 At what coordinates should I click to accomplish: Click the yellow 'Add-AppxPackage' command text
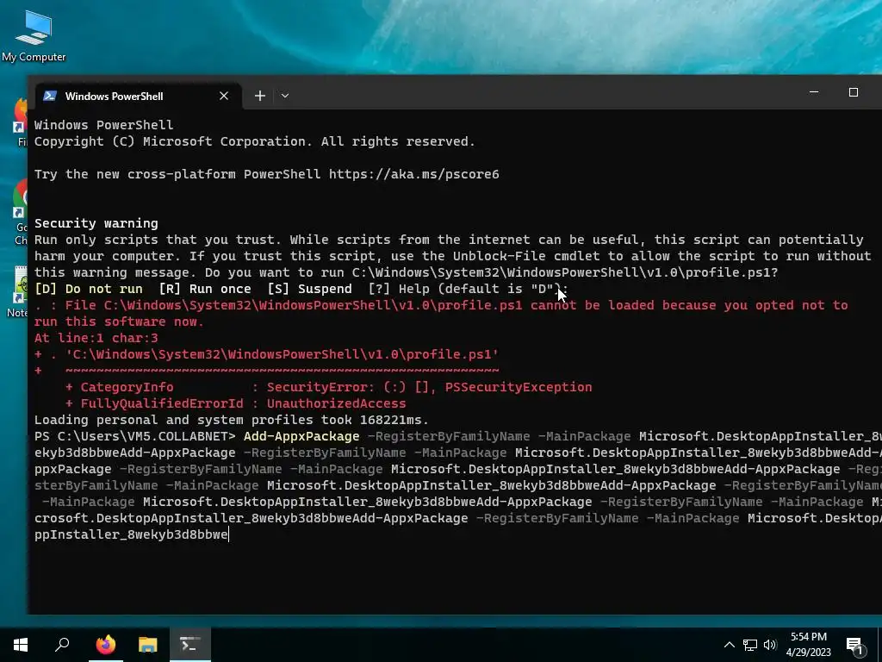click(301, 436)
